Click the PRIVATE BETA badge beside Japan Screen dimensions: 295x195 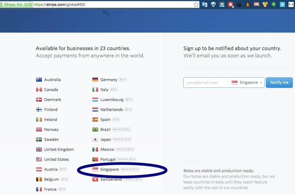click(122, 139)
